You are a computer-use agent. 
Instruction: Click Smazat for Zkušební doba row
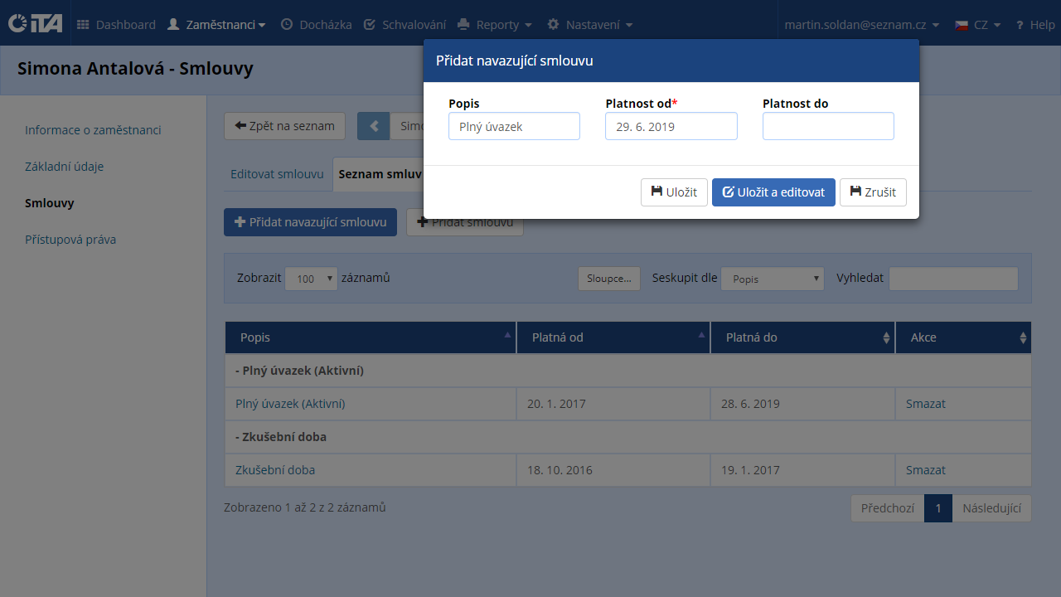925,470
